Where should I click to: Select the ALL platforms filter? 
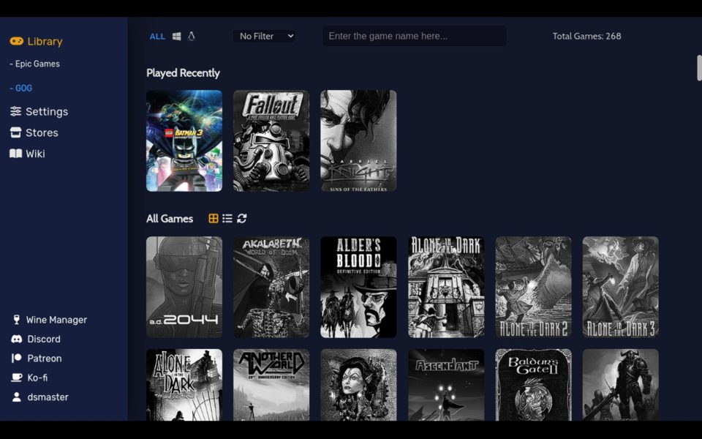(157, 36)
